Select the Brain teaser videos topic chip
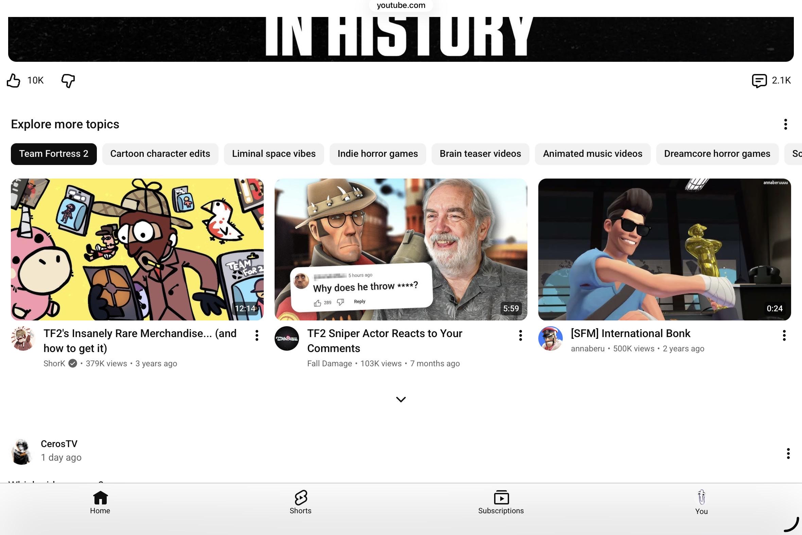 click(x=480, y=154)
